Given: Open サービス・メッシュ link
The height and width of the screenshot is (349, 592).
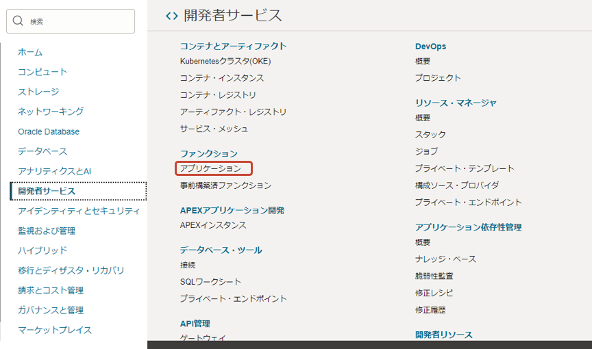Looking at the screenshot, I should tap(214, 129).
